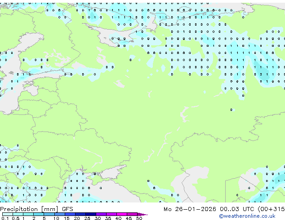Viewport: 285px width, 220px height.
Task: Click the 10–15 mm legend color swatch
Action: pyautogui.click(x=60, y=214)
